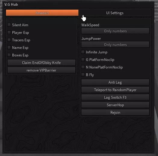This screenshot has height=156, width=158.
Task: Click the Rejoin button
Action: (x=115, y=113)
